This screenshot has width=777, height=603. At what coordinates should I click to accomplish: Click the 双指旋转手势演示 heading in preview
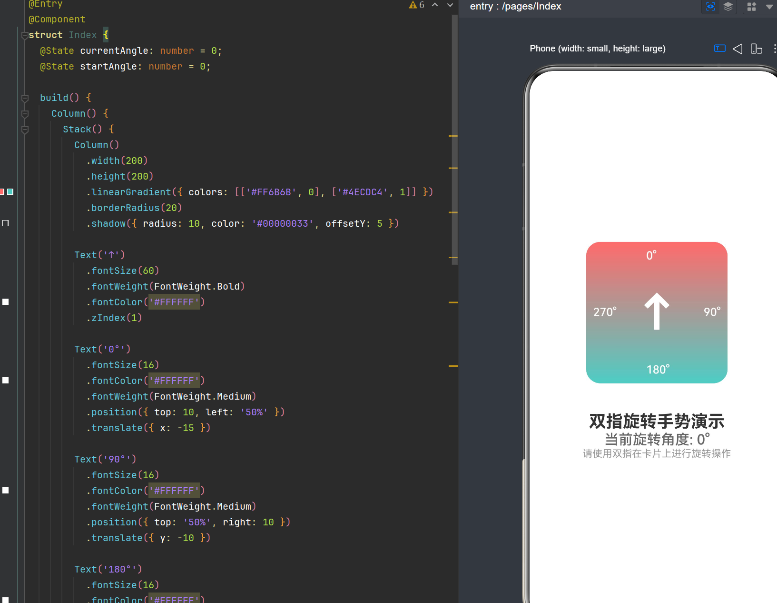657,422
